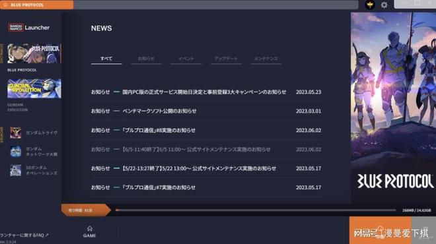Switch to the すべて news tab
Image resolution: width=436 pixels, height=244 pixels.
click(106, 59)
